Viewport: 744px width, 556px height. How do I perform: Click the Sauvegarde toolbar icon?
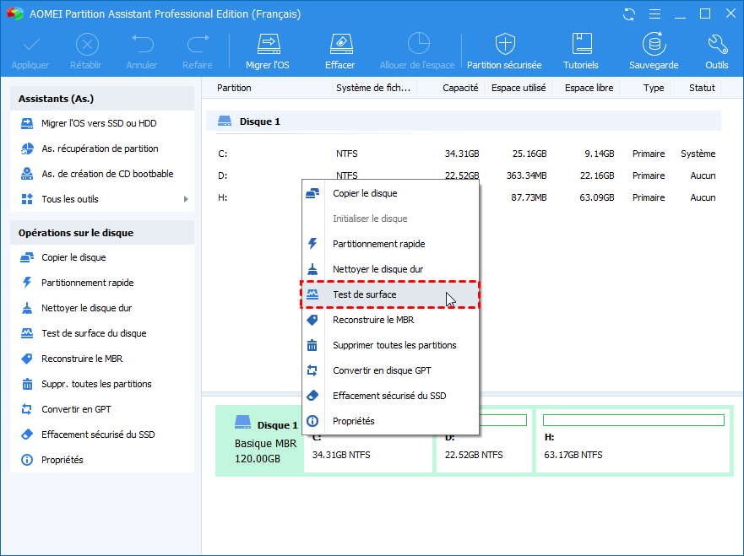tap(653, 44)
